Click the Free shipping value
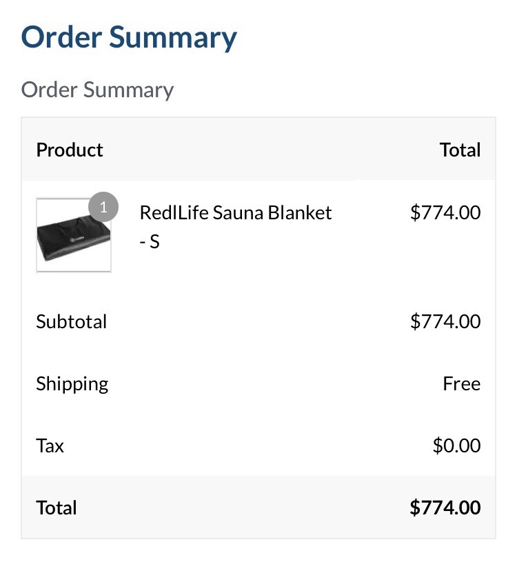The height and width of the screenshot is (582, 517). click(462, 383)
